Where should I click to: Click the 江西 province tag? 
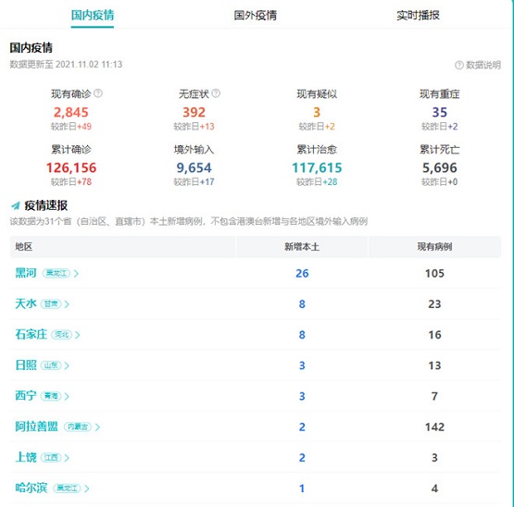click(x=51, y=458)
